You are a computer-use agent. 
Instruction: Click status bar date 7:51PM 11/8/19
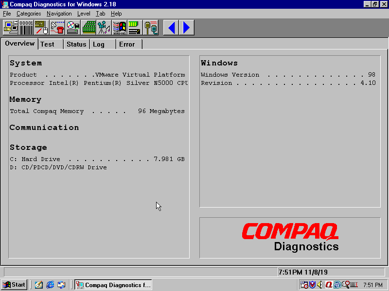[303, 272]
